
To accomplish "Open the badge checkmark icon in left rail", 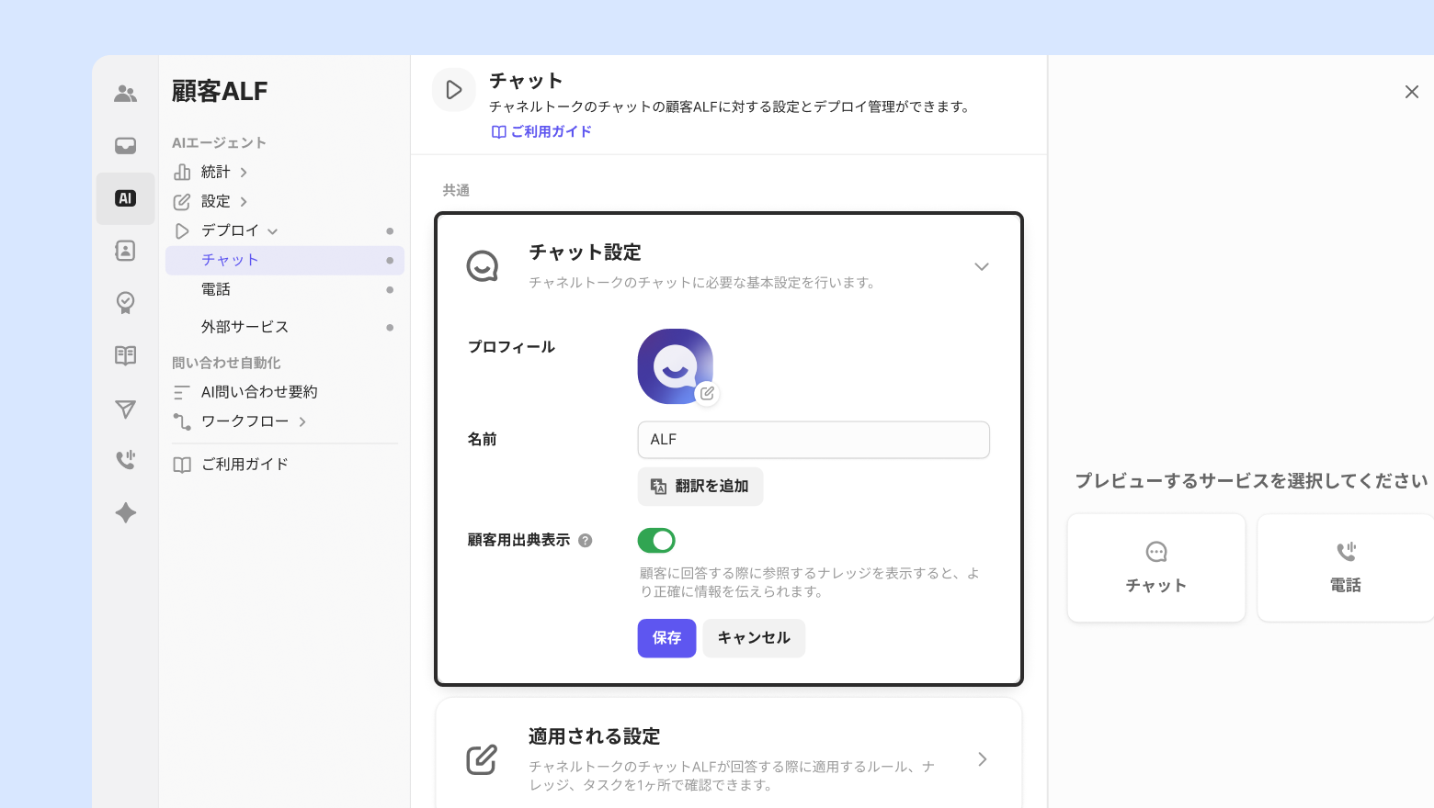I will coord(126,302).
